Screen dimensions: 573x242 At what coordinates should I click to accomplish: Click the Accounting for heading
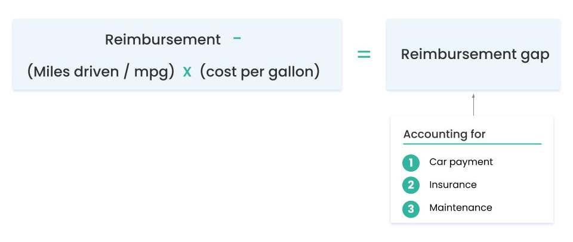click(444, 134)
